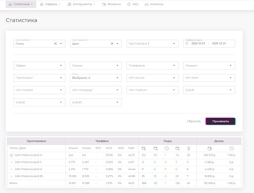The height and width of the screenshot is (193, 254).
Task: Click the Сбросить link
Action: pyautogui.click(x=194, y=121)
